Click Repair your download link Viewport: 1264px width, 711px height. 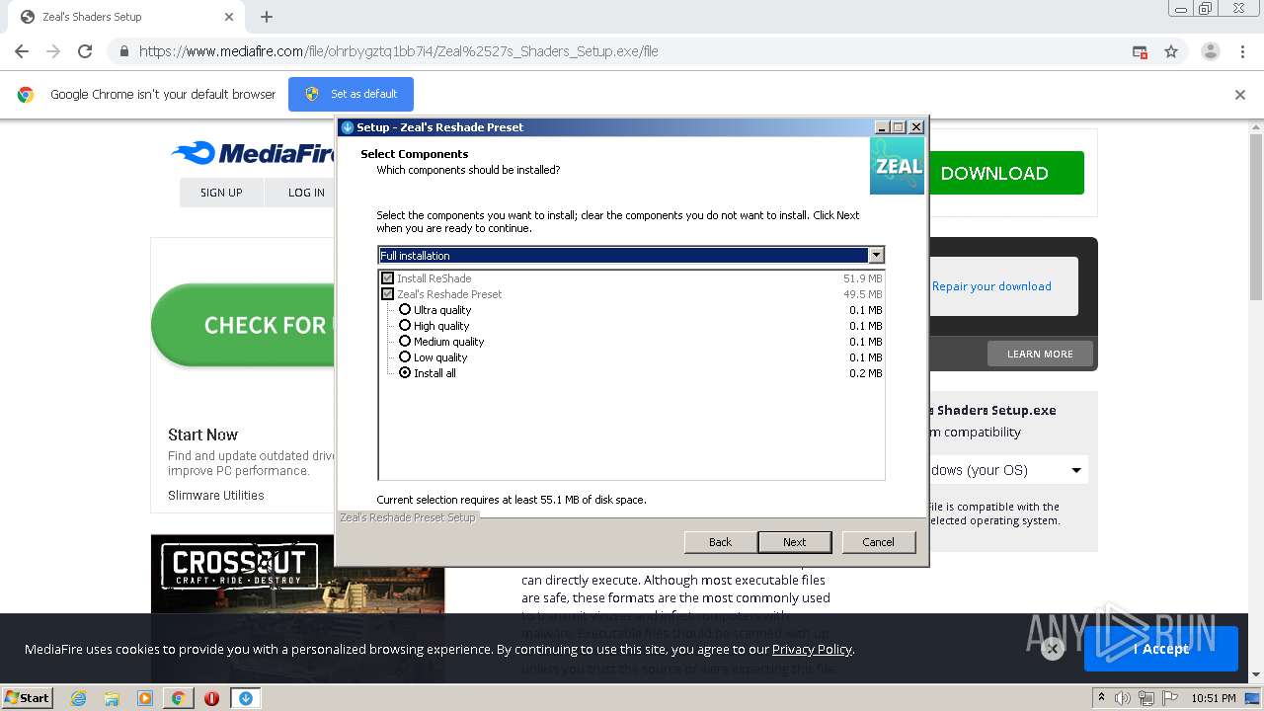(x=991, y=286)
